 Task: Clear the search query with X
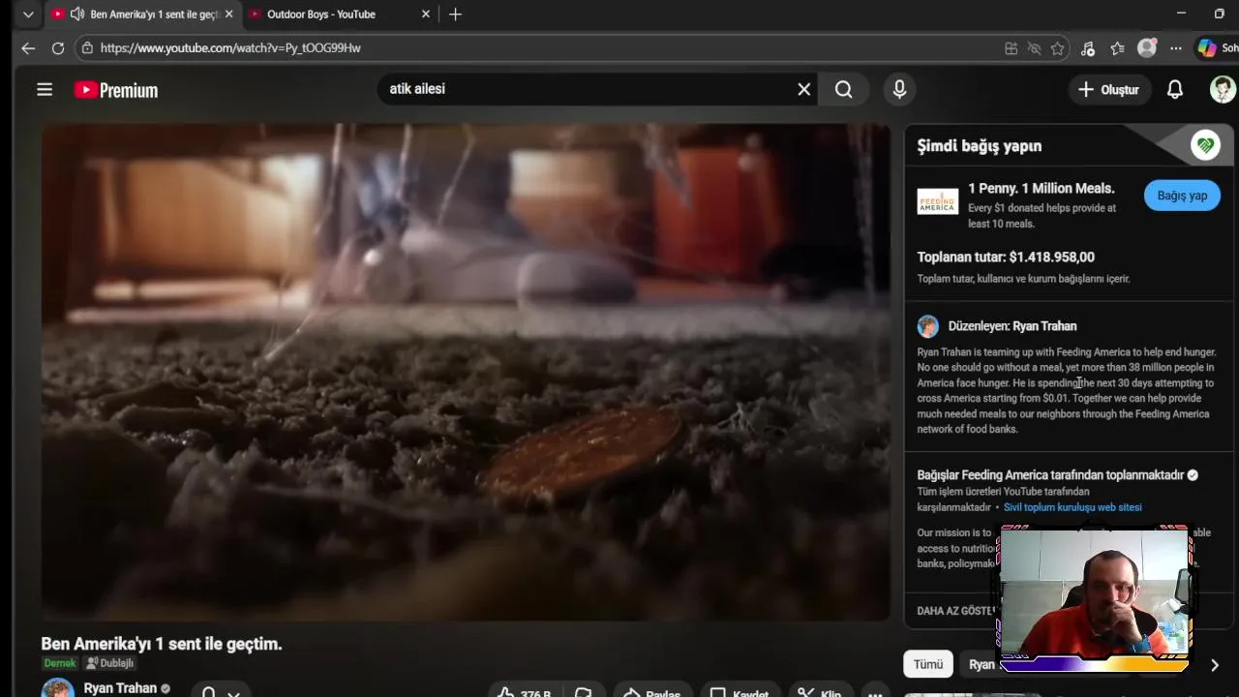point(803,89)
